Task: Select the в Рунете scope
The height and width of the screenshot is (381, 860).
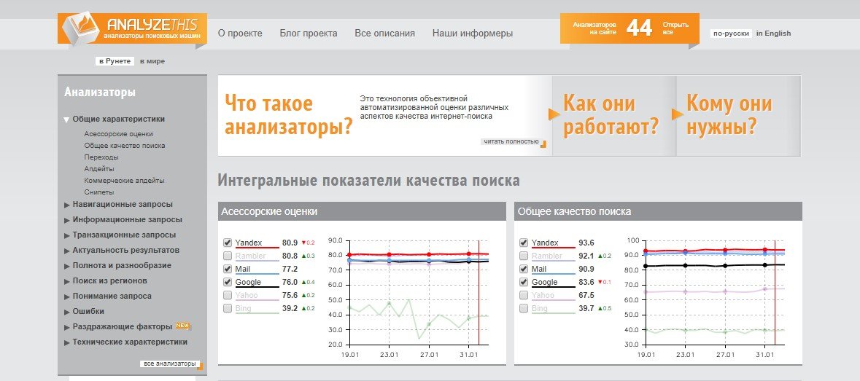Action: [x=115, y=61]
